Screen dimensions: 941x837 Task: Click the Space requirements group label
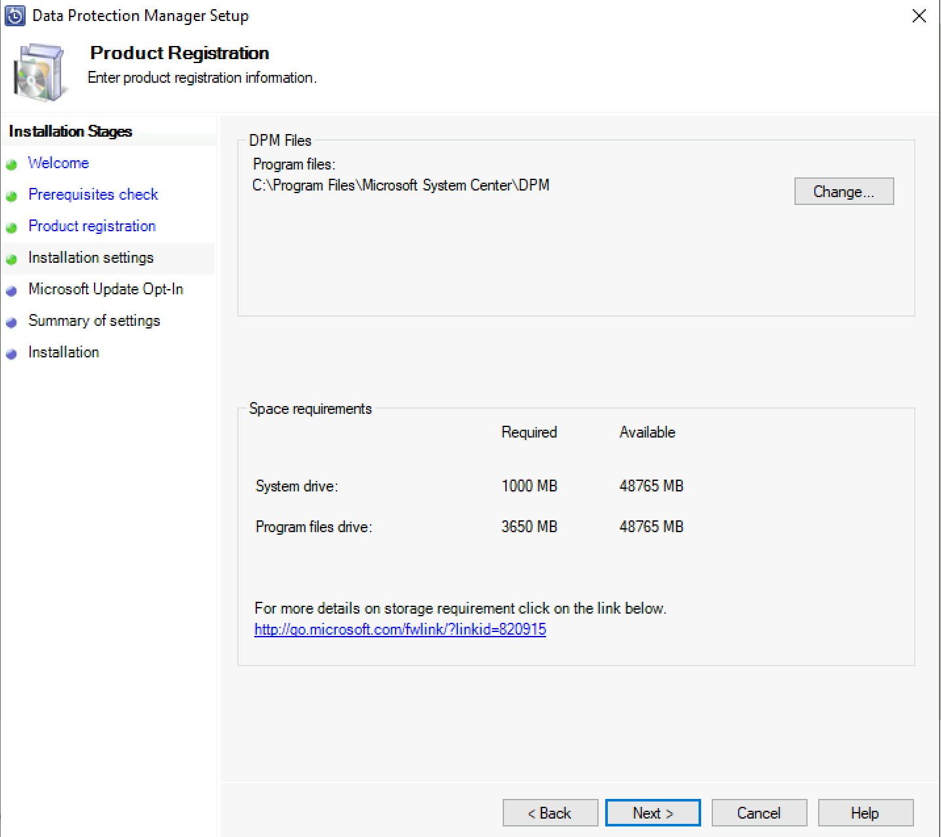(310, 409)
